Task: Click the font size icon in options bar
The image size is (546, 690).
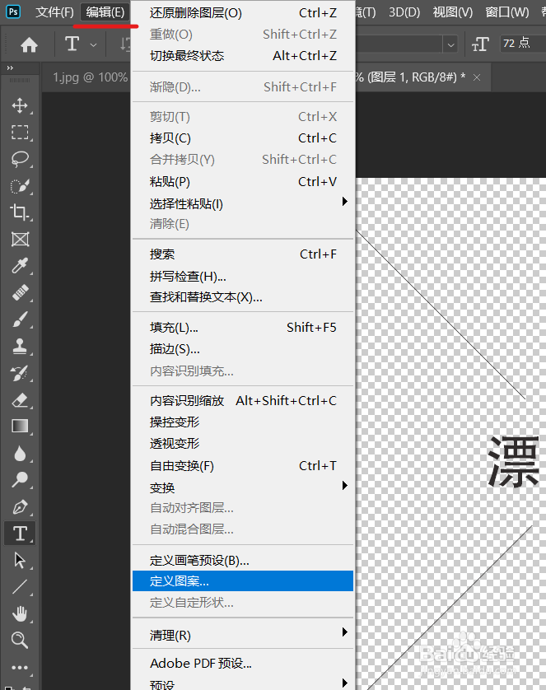Action: tap(480, 44)
